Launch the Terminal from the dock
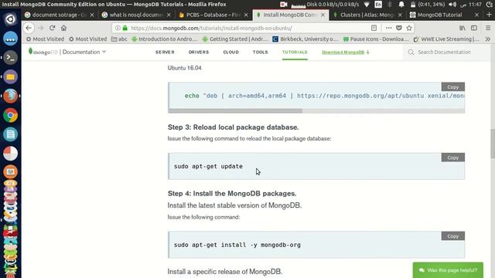Viewport: 495px width, 278px height. pos(10,57)
